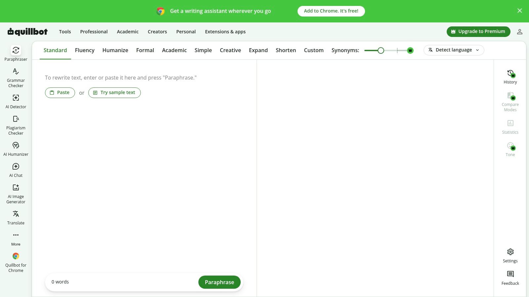Switch to Fluency mode tab
This screenshot has width=529, height=297.
pos(85,50)
